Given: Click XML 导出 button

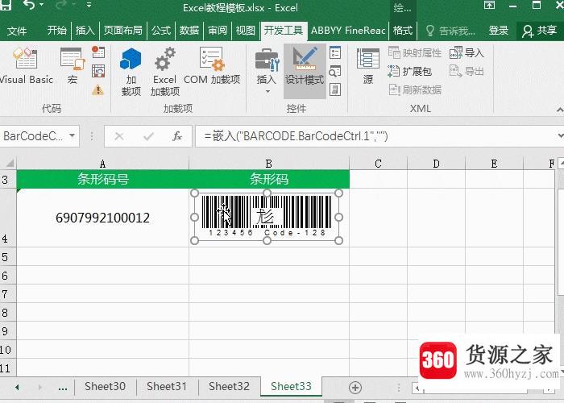Looking at the screenshot, I should pyautogui.click(x=467, y=71).
